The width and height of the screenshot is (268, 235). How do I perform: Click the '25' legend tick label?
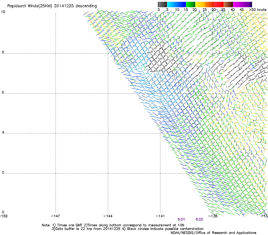click(205, 10)
